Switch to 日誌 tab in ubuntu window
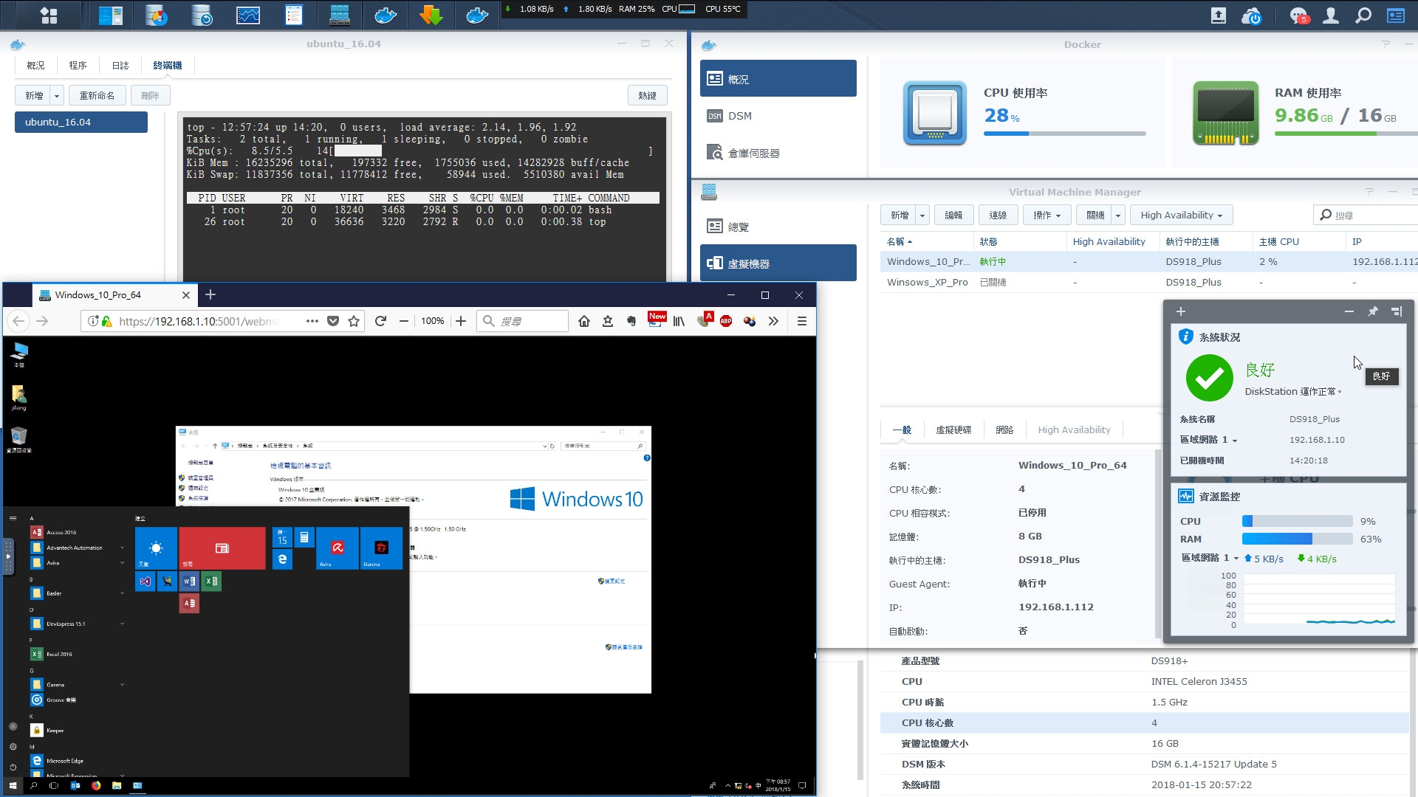Screen dimensions: 1418x797 click(120, 66)
